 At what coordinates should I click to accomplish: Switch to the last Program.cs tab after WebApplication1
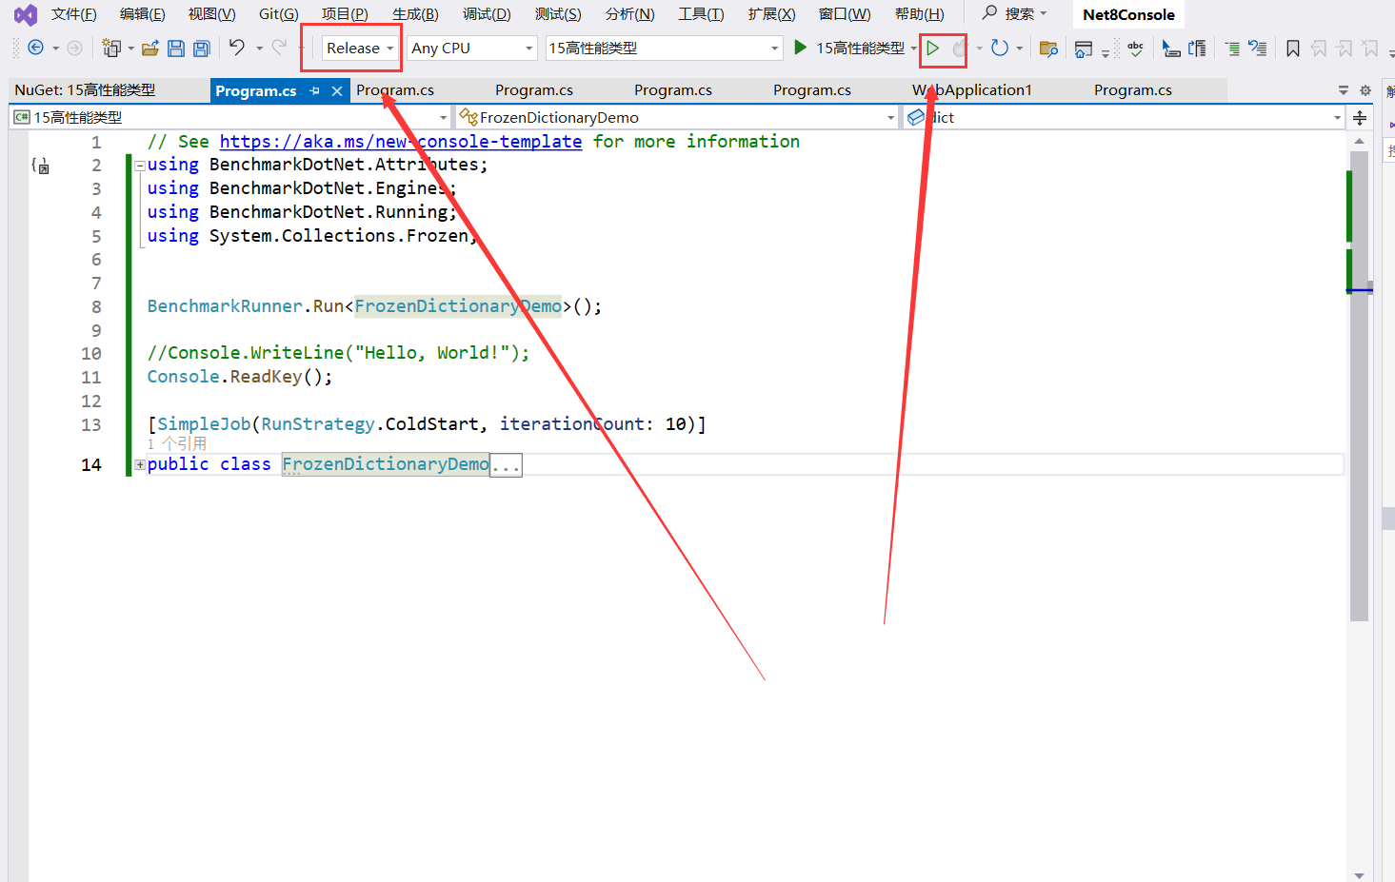coord(1133,90)
